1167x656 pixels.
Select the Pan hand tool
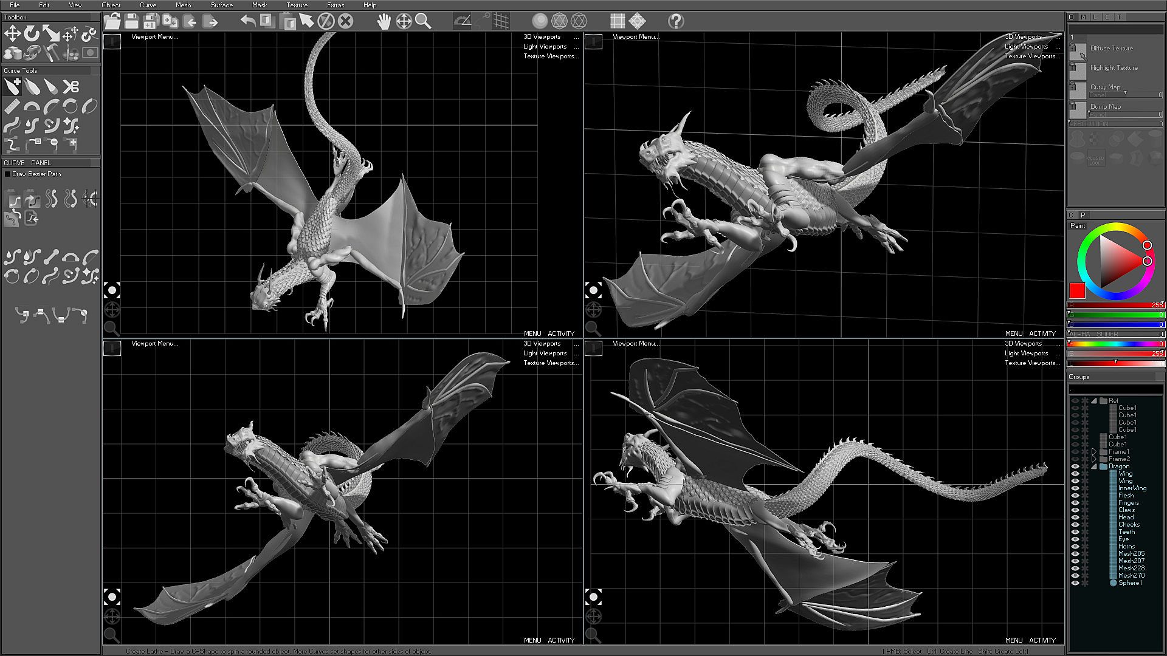pyautogui.click(x=384, y=22)
